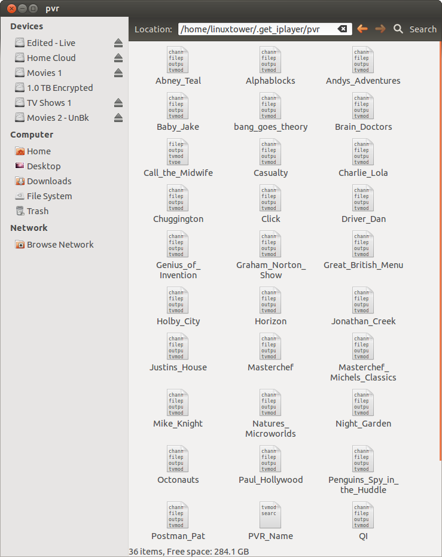Eject the Movies 1 drive
This screenshot has height=557, width=442.
tap(118, 73)
